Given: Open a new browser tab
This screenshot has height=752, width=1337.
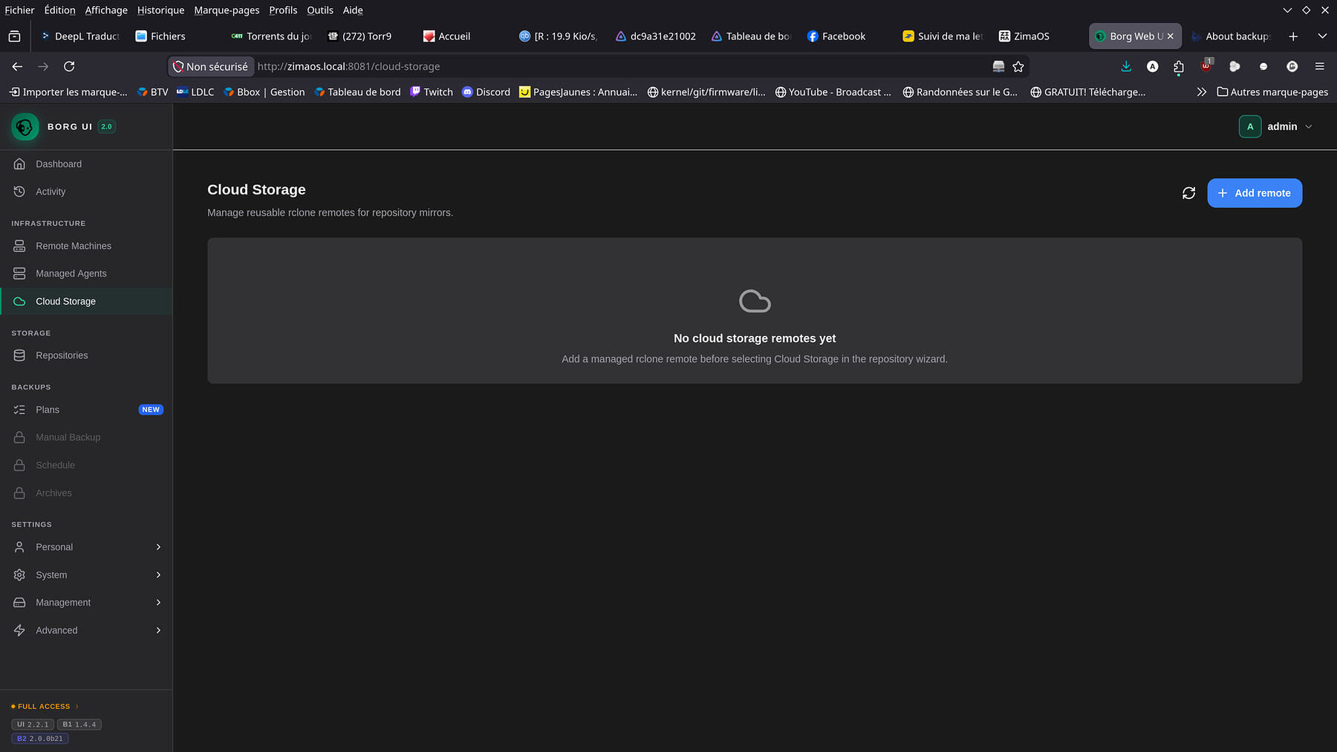Looking at the screenshot, I should point(1293,36).
